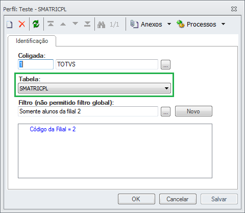Go to first record arrow icon

tap(51, 24)
